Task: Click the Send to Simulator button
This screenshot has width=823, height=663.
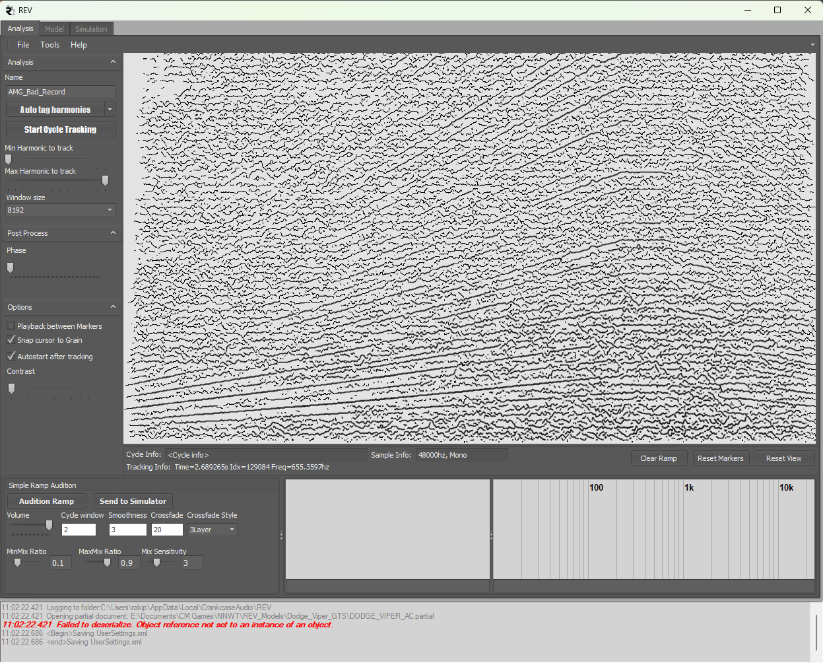Action: point(133,501)
